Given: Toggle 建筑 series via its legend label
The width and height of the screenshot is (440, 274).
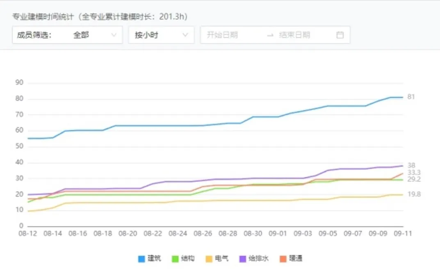Looking at the screenshot, I should pyautogui.click(x=154, y=259).
